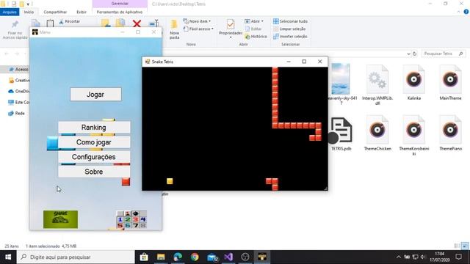
Task: Select the Gerenciar contextual tab
Action: coord(120,4)
